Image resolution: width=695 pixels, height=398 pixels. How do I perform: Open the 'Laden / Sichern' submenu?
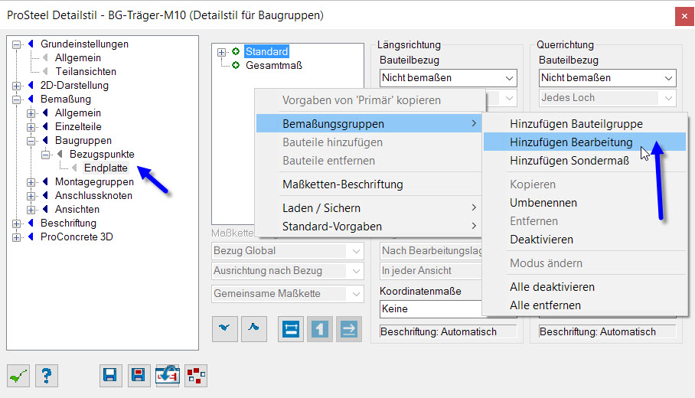tap(369, 208)
